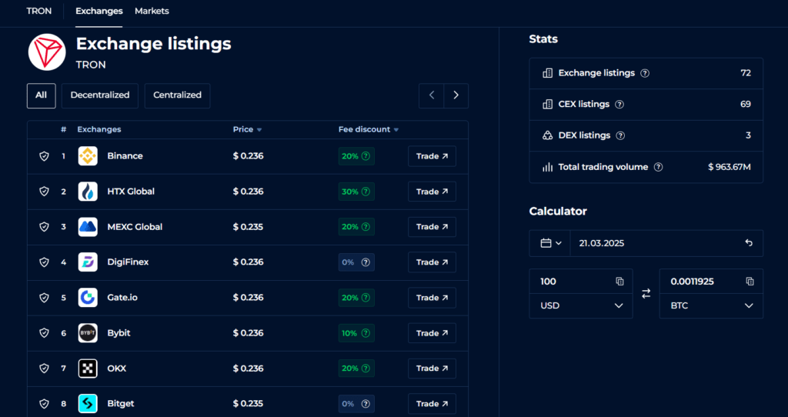Switch to the Markets tab
This screenshot has width=788, height=417.
[152, 11]
